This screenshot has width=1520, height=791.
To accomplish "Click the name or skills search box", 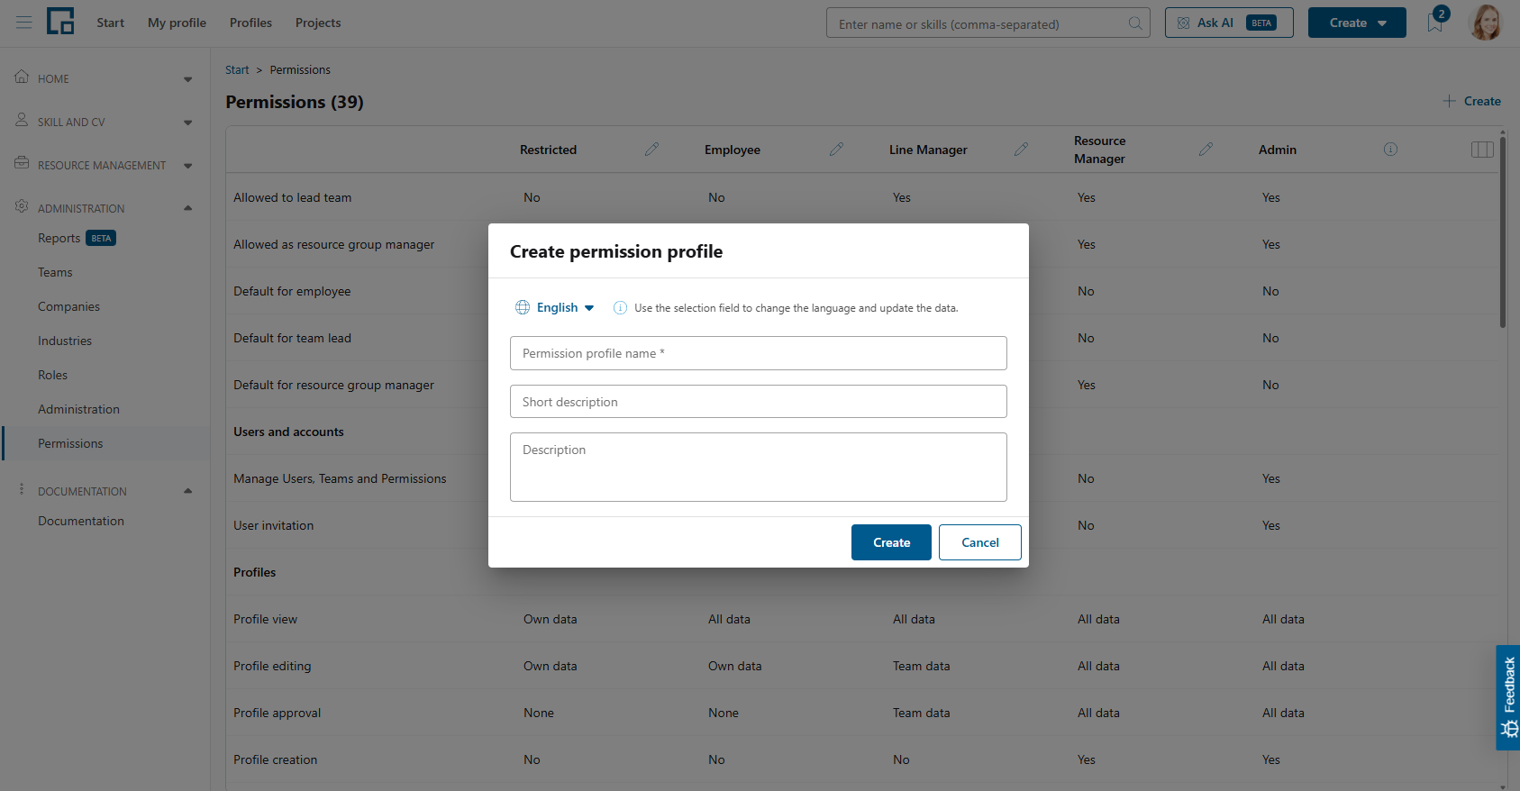I will (x=988, y=23).
